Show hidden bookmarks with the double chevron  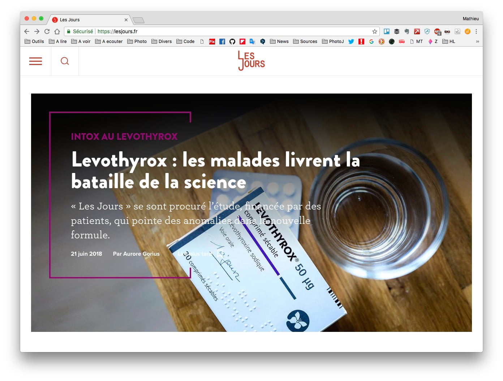[x=477, y=42]
